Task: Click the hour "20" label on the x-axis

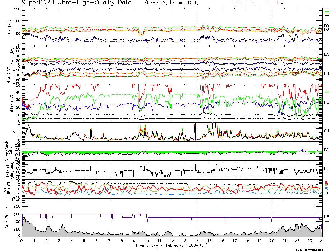Action: 272,241
